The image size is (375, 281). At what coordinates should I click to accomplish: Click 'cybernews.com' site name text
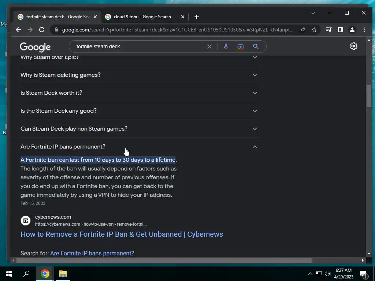tap(53, 217)
